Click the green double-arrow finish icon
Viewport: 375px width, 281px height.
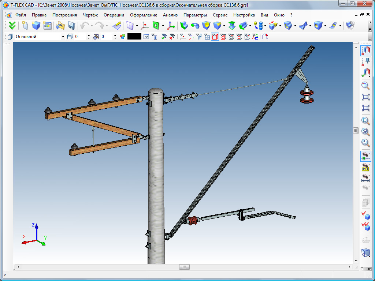(x=12, y=26)
